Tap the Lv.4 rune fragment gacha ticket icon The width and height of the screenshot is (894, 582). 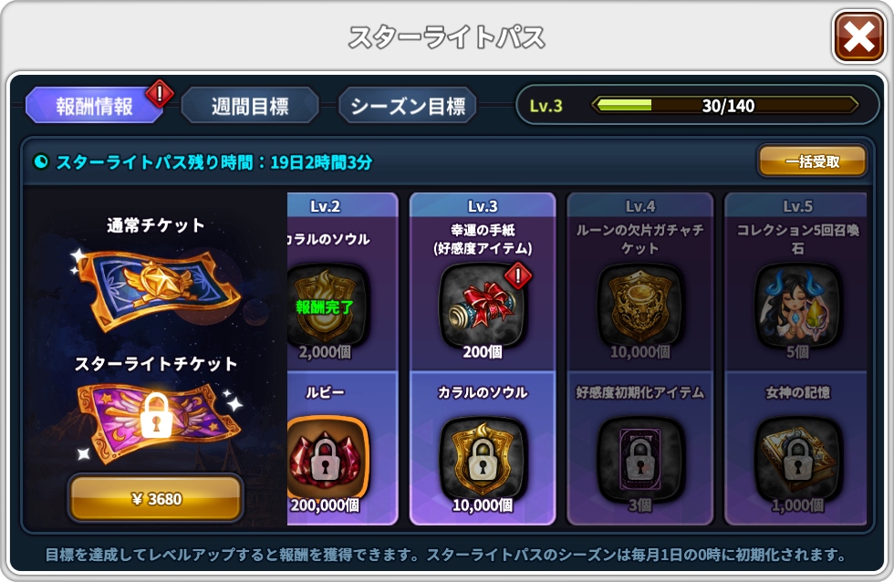pyautogui.click(x=639, y=306)
